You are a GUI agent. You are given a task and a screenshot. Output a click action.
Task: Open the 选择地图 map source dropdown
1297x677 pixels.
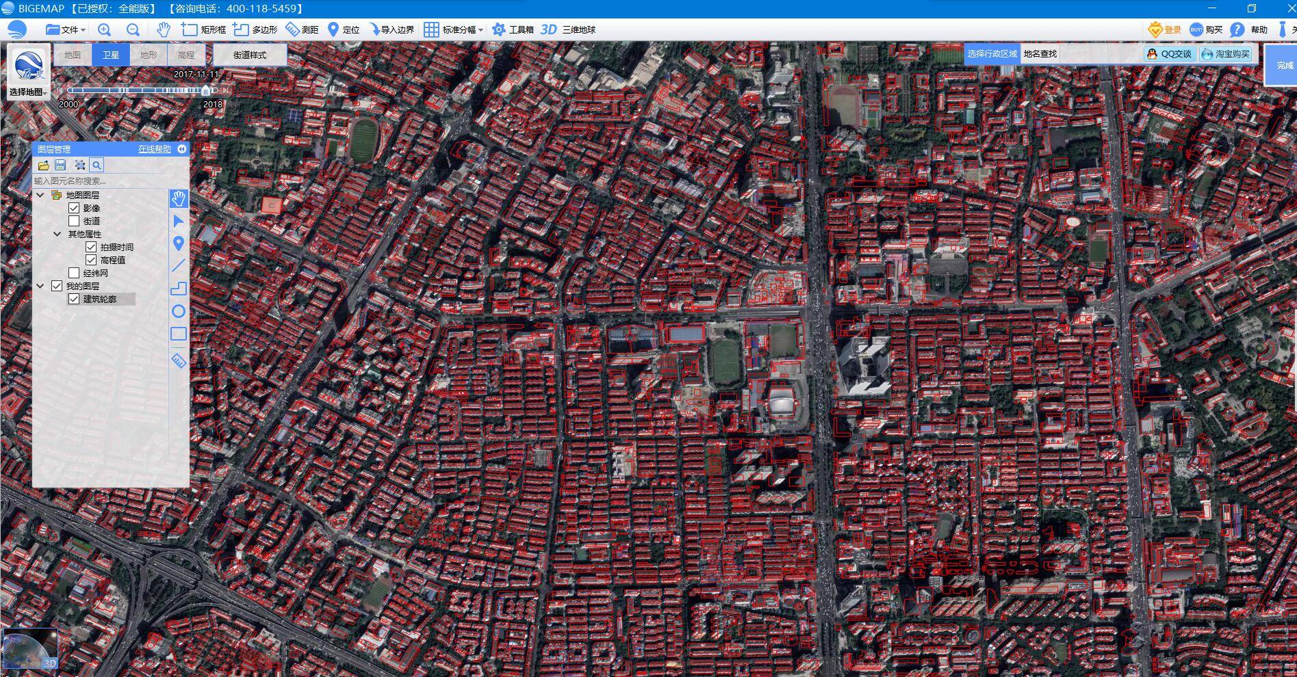28,92
